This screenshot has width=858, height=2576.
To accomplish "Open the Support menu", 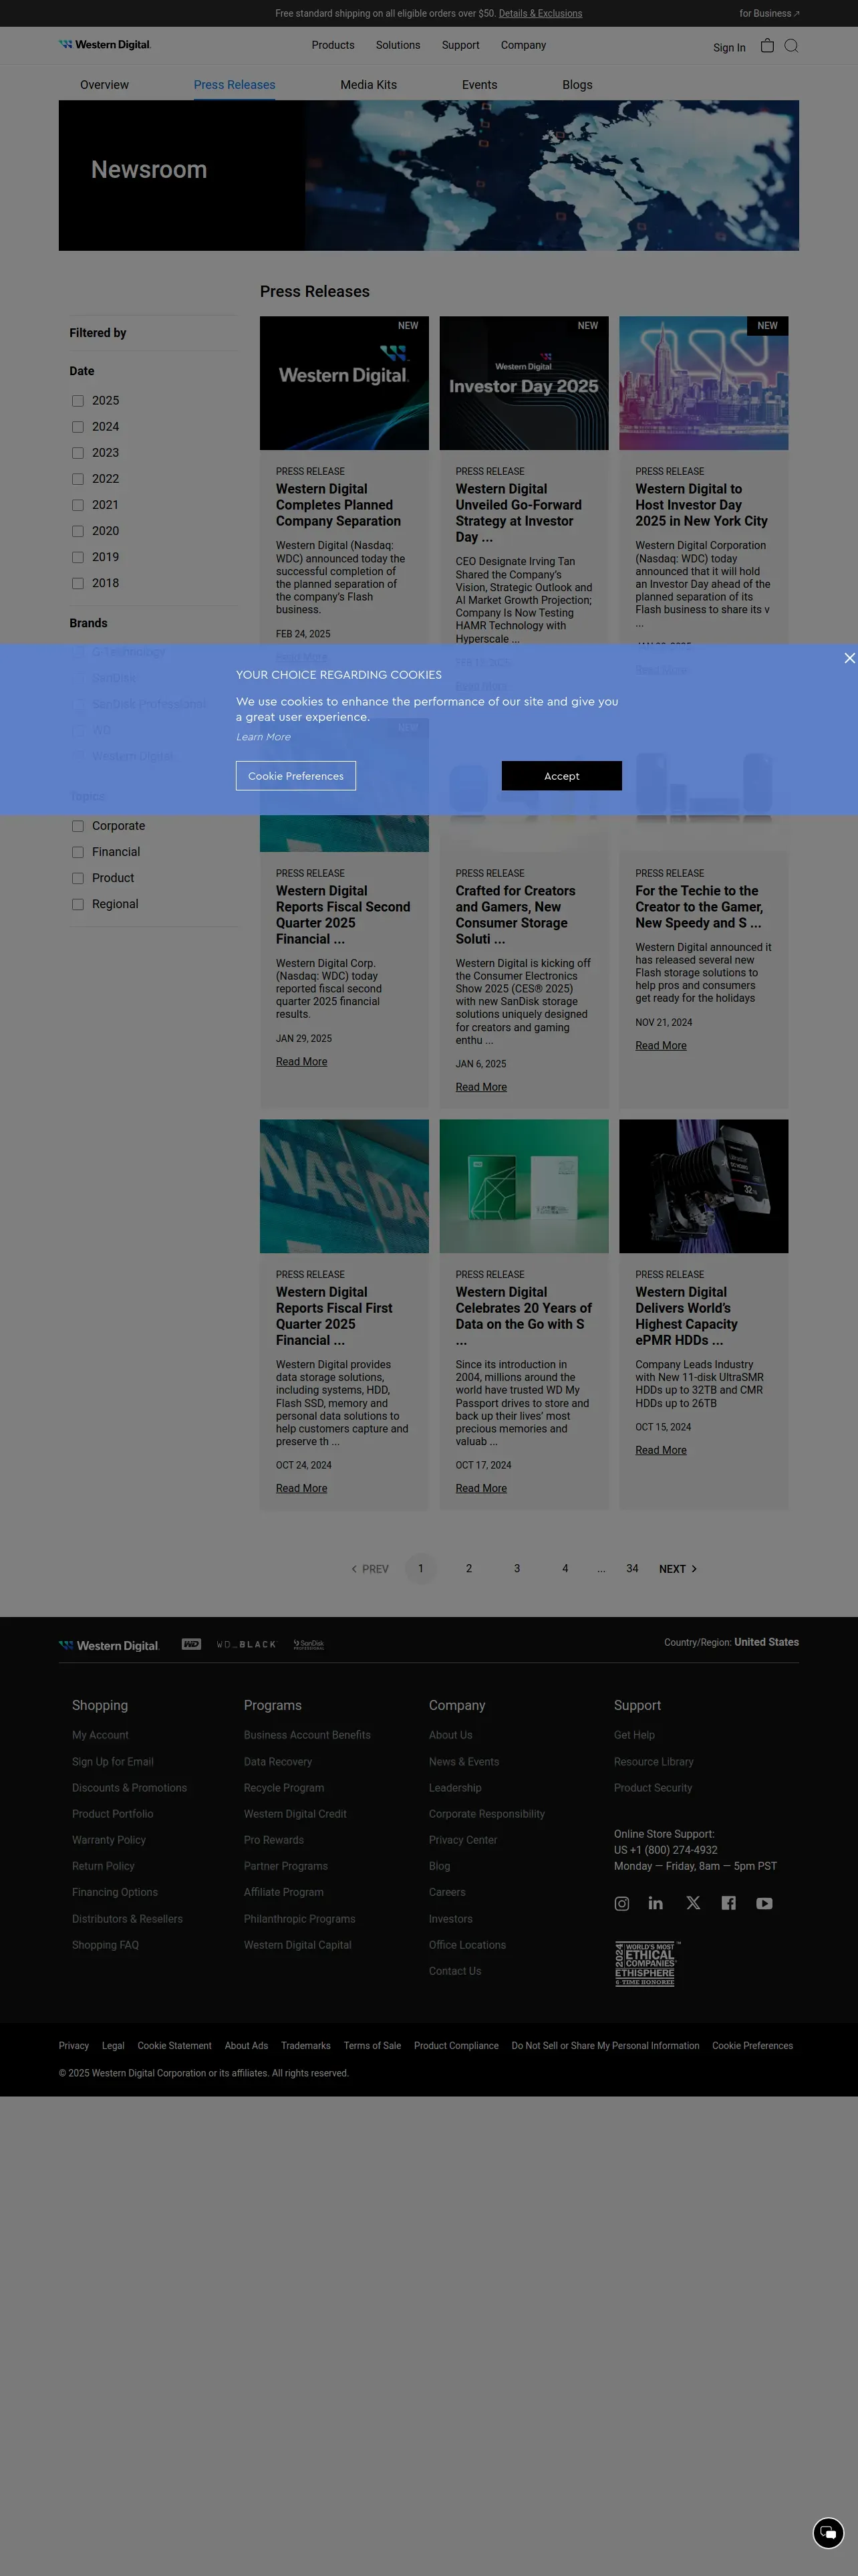I will tap(460, 45).
